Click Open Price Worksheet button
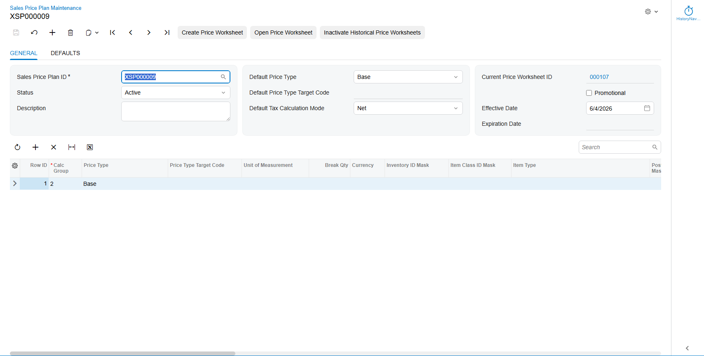 click(283, 32)
